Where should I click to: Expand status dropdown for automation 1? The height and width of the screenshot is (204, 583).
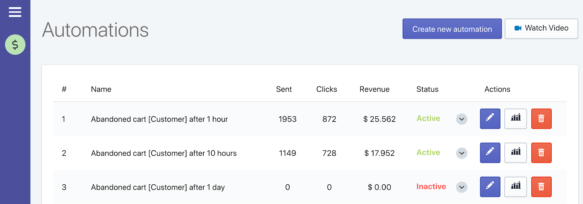click(462, 119)
